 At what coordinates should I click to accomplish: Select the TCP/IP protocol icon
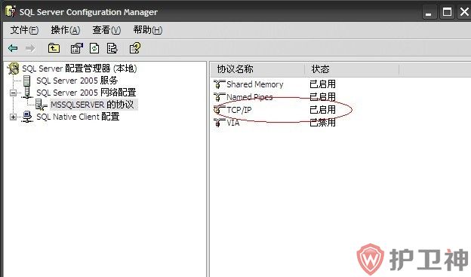coord(219,110)
